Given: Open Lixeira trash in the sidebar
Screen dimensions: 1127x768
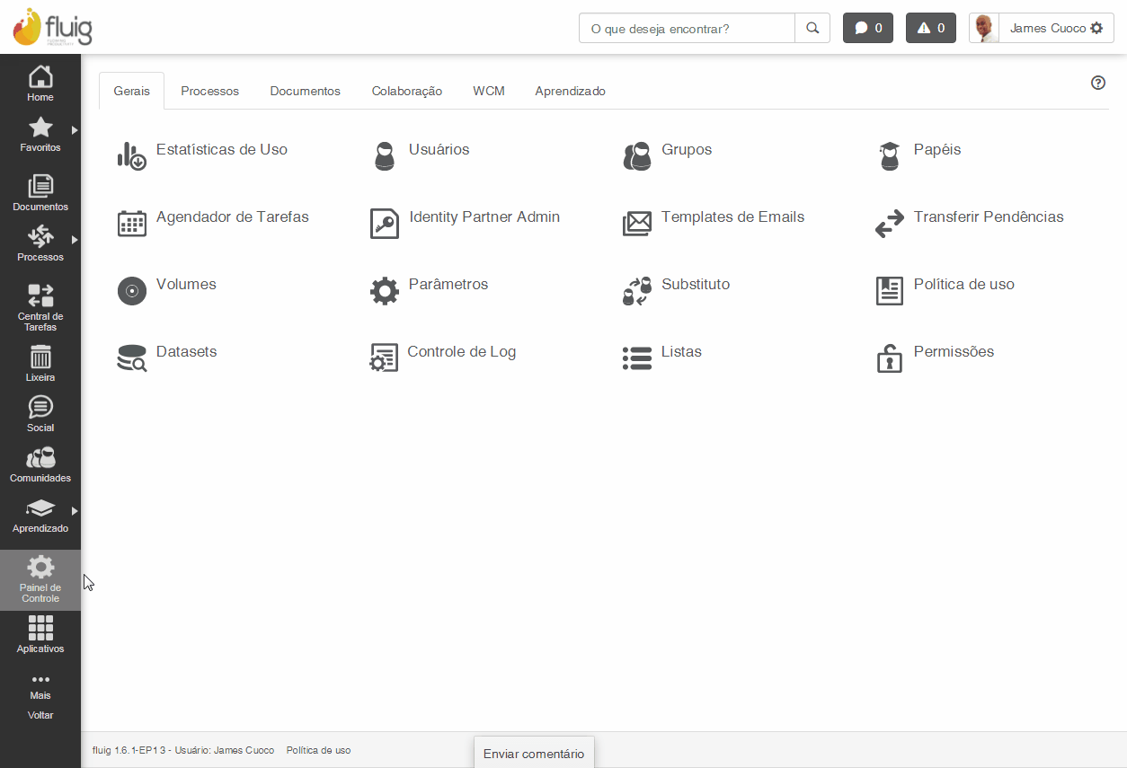Looking at the screenshot, I should 40,363.
